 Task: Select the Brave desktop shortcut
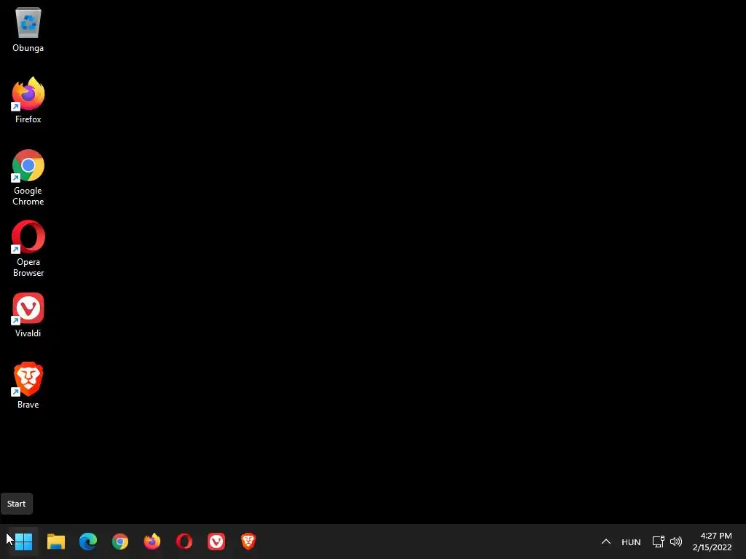click(x=28, y=386)
